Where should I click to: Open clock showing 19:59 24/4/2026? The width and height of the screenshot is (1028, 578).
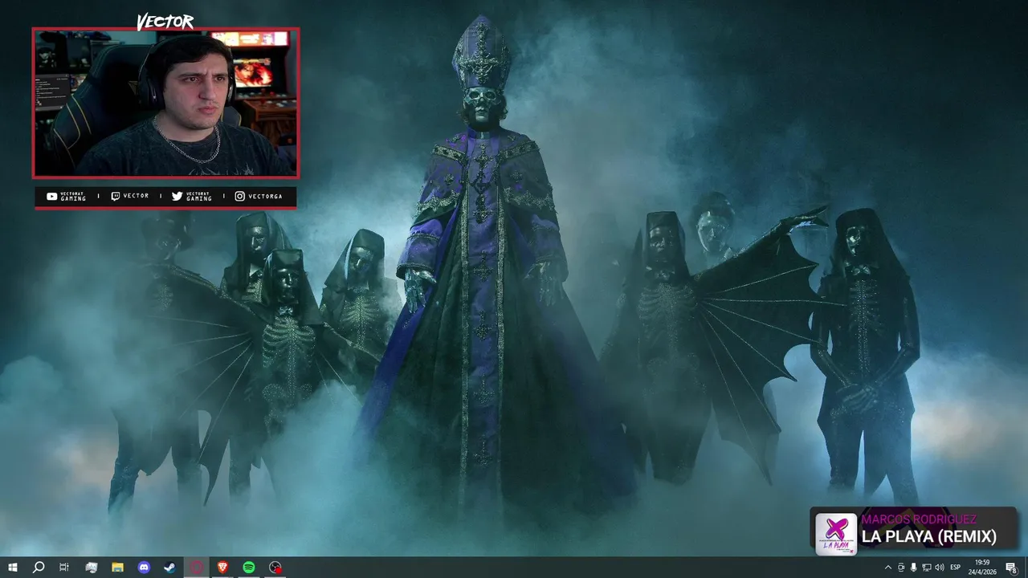(983, 568)
